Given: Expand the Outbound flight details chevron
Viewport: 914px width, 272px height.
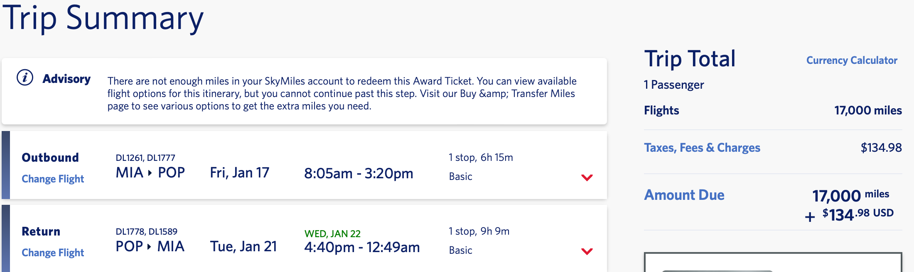Looking at the screenshot, I should [587, 178].
